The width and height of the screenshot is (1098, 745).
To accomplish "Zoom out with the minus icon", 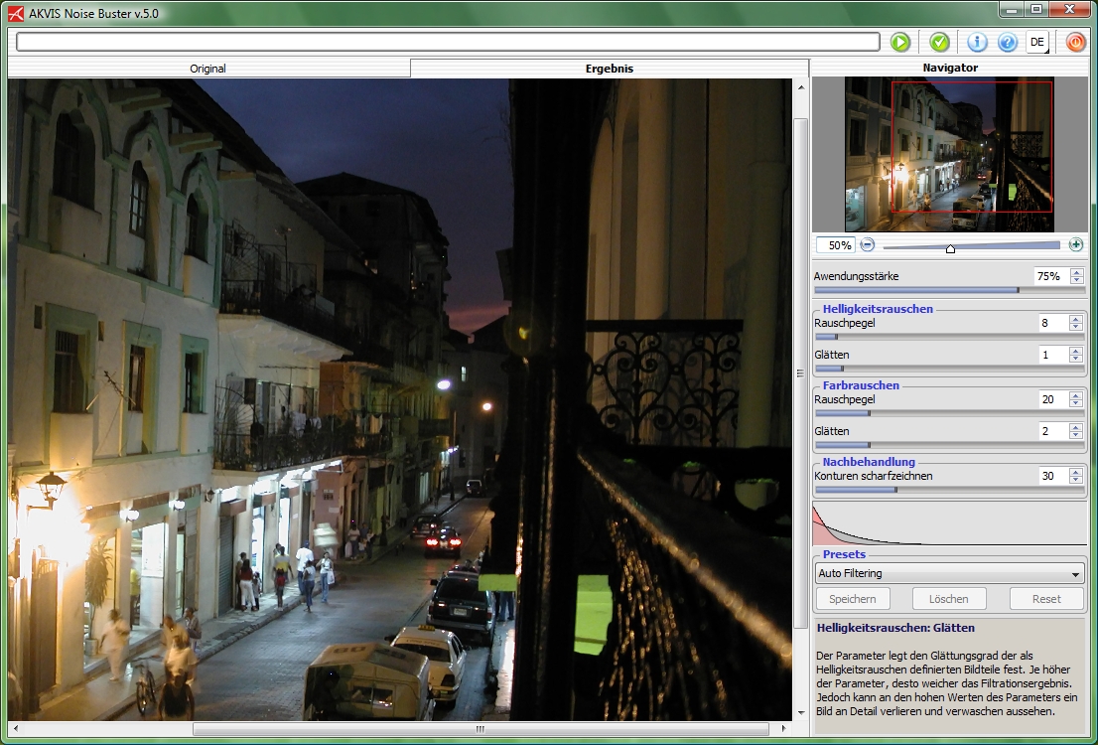I will point(867,244).
